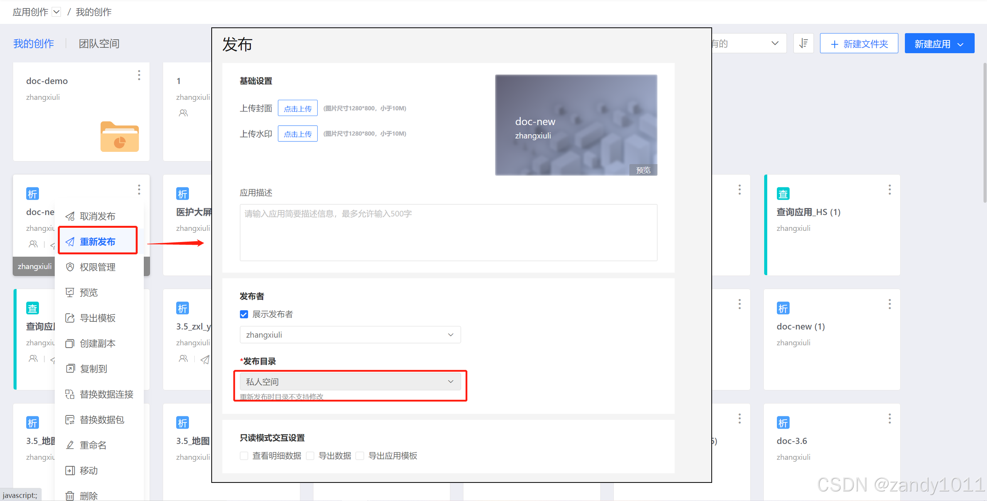
Task: Click the 预览 label on cover thumbnail
Action: click(643, 170)
